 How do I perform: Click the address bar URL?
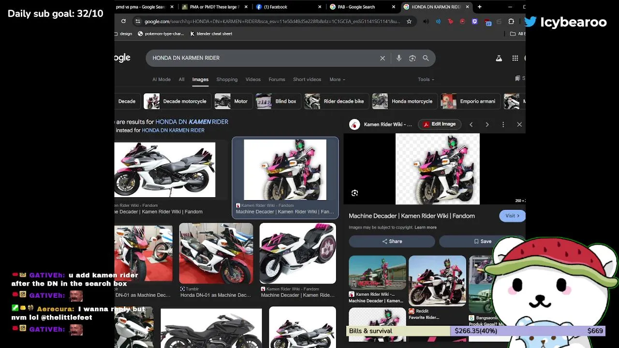pyautogui.click(x=272, y=21)
